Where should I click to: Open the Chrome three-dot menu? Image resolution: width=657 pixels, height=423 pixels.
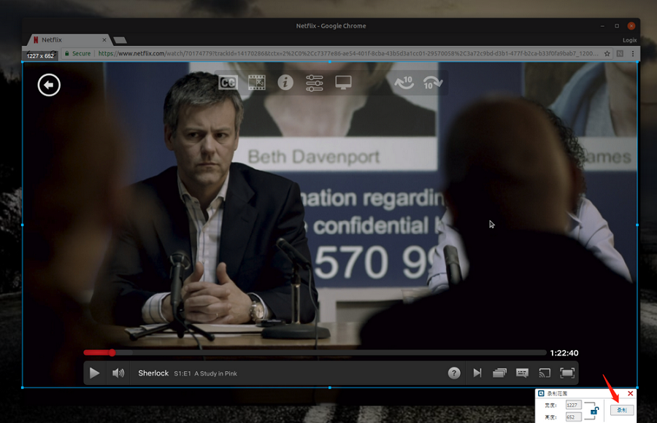pos(633,53)
